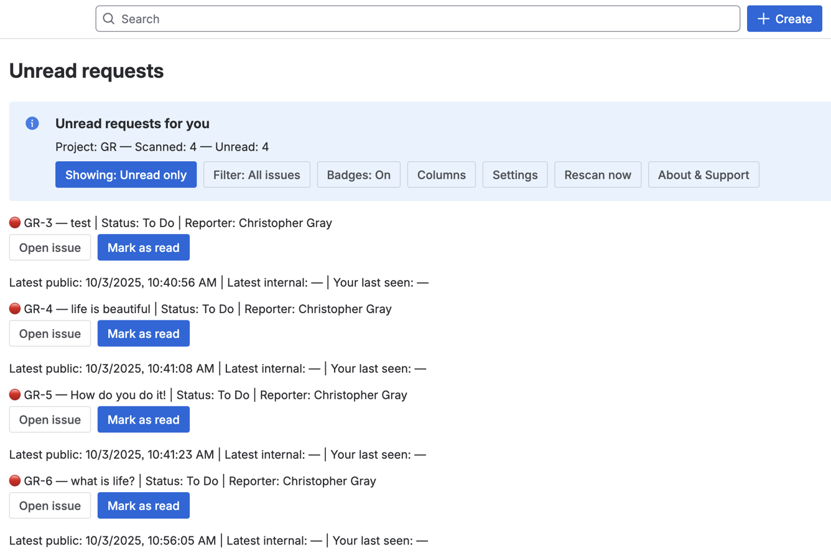The width and height of the screenshot is (831, 560).
Task: Toggle the Showing: Unread only filter
Action: click(126, 175)
